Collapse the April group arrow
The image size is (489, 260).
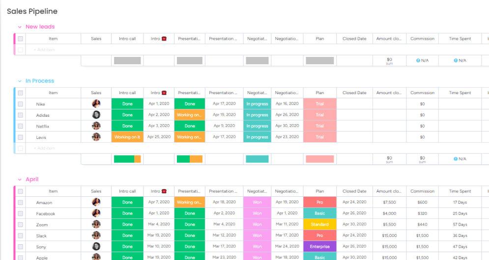20,180
